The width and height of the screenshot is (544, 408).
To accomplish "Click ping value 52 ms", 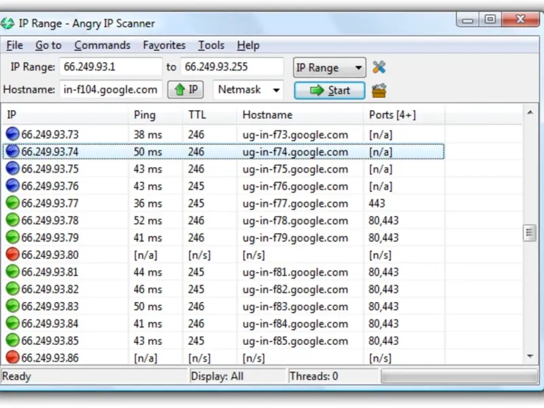I will (148, 220).
